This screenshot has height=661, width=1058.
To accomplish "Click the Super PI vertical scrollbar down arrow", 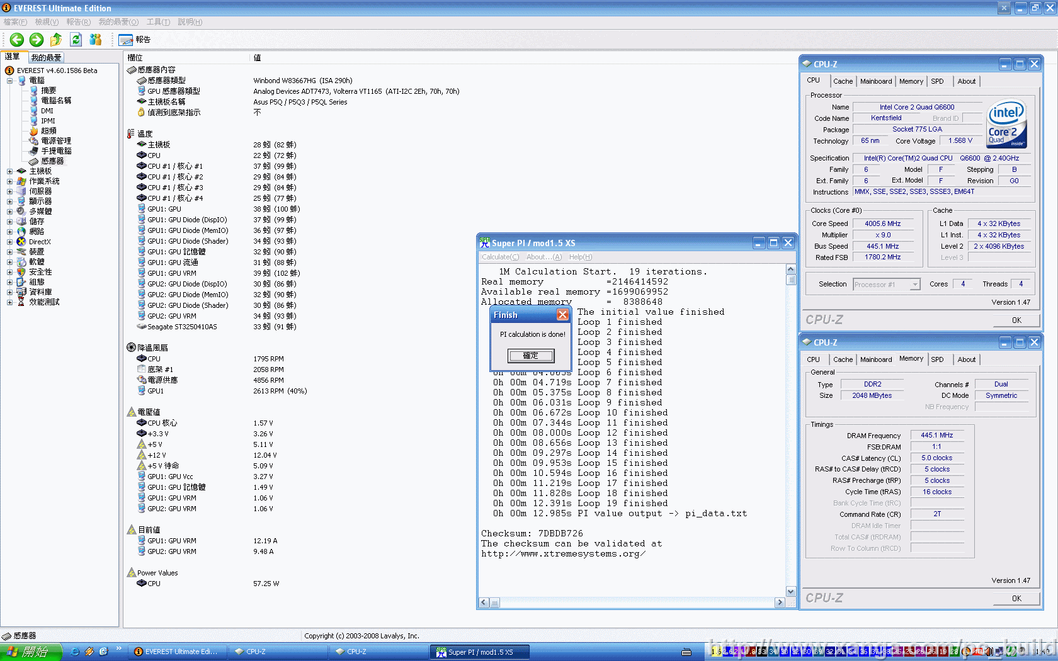I will click(x=791, y=591).
